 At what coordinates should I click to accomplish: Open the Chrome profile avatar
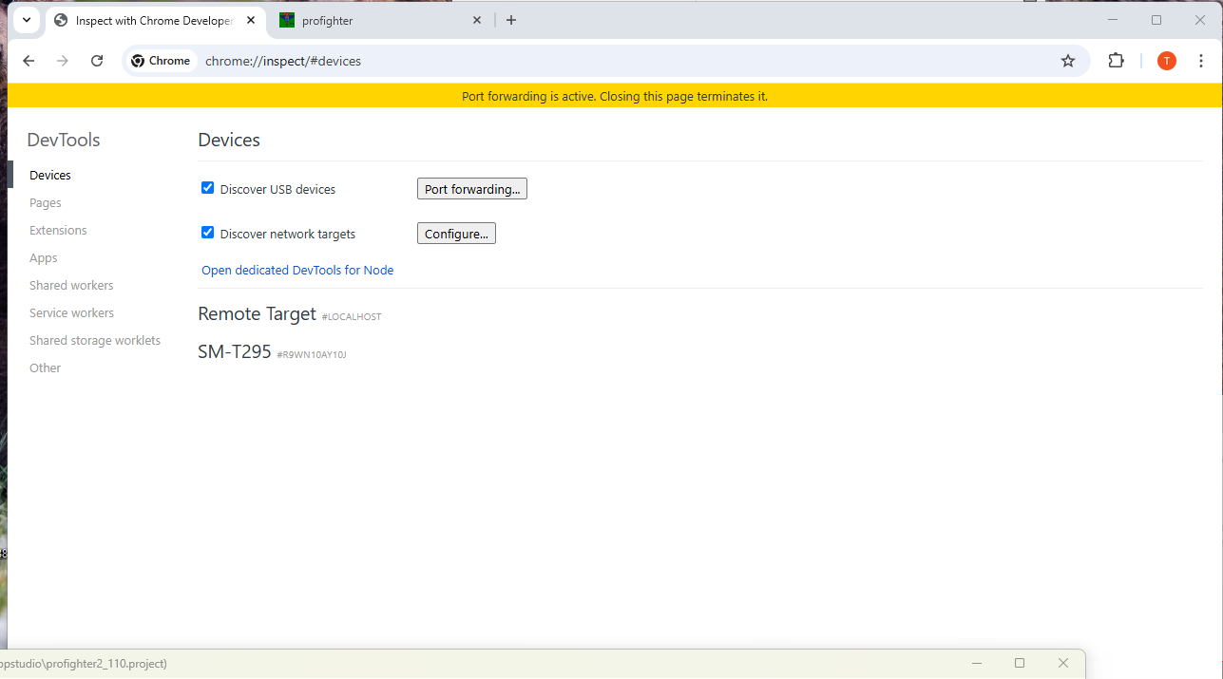[x=1166, y=61]
